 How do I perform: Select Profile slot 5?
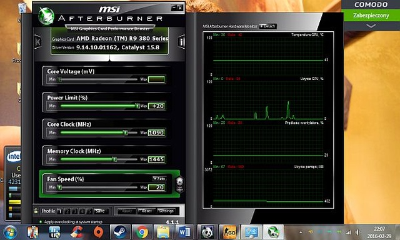coord(89,211)
